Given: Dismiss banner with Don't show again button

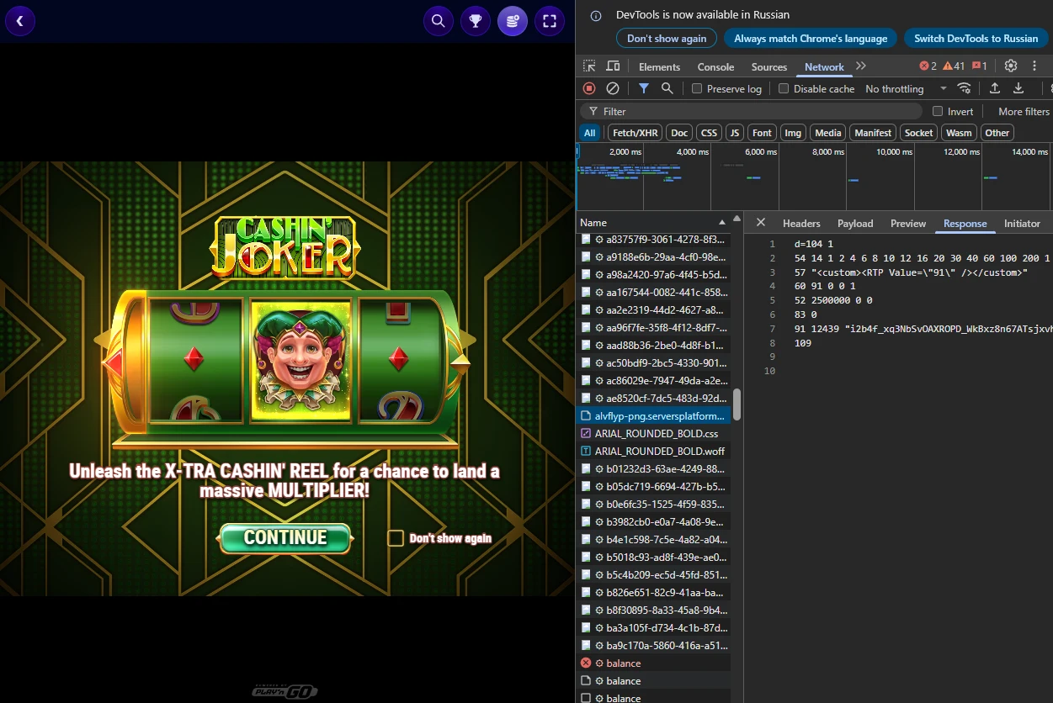Looking at the screenshot, I should click(667, 39).
